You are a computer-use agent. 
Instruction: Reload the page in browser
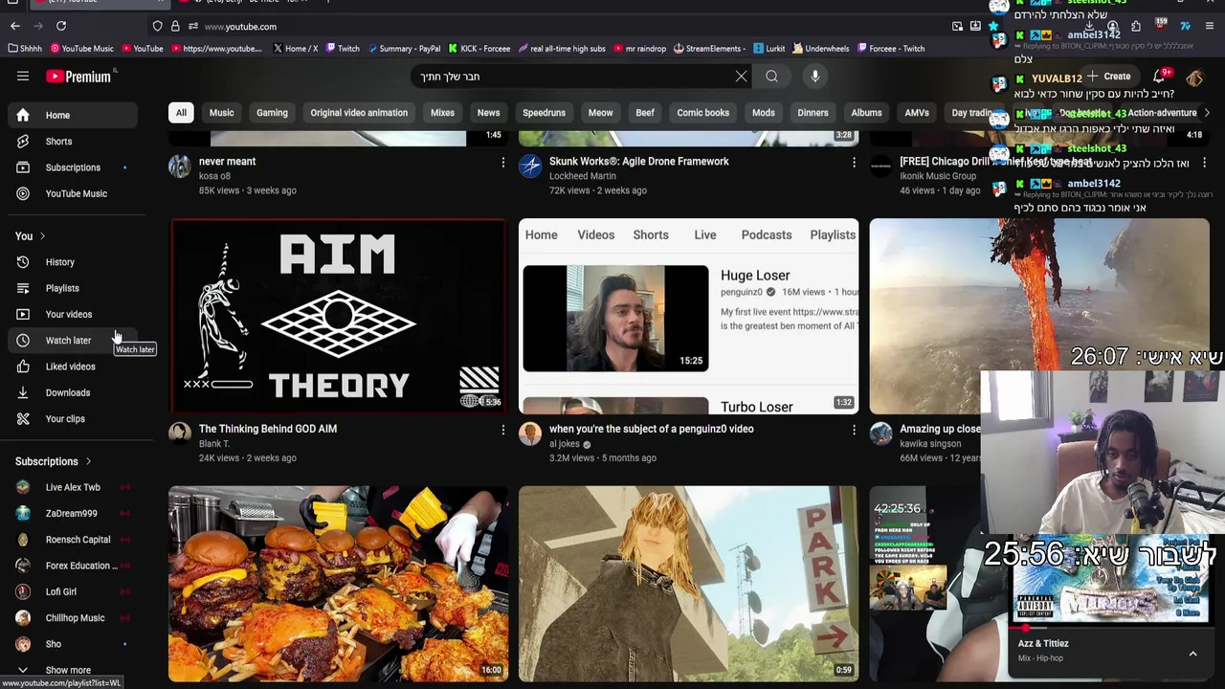pyautogui.click(x=61, y=26)
